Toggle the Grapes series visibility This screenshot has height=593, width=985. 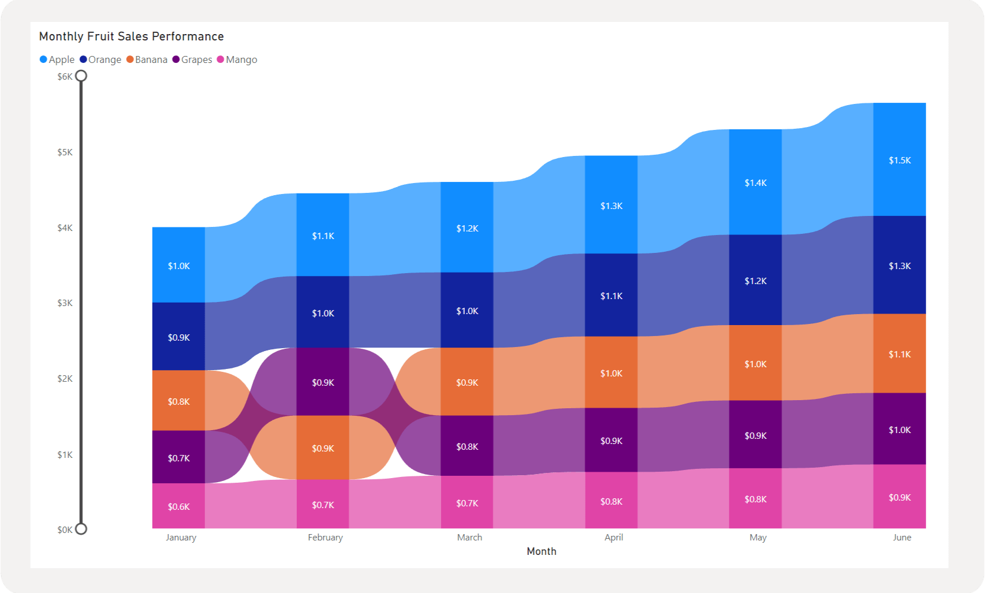click(196, 59)
